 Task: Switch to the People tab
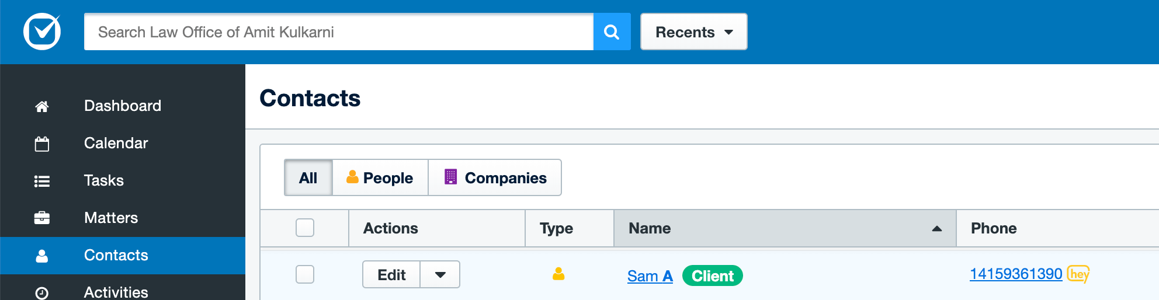click(380, 177)
